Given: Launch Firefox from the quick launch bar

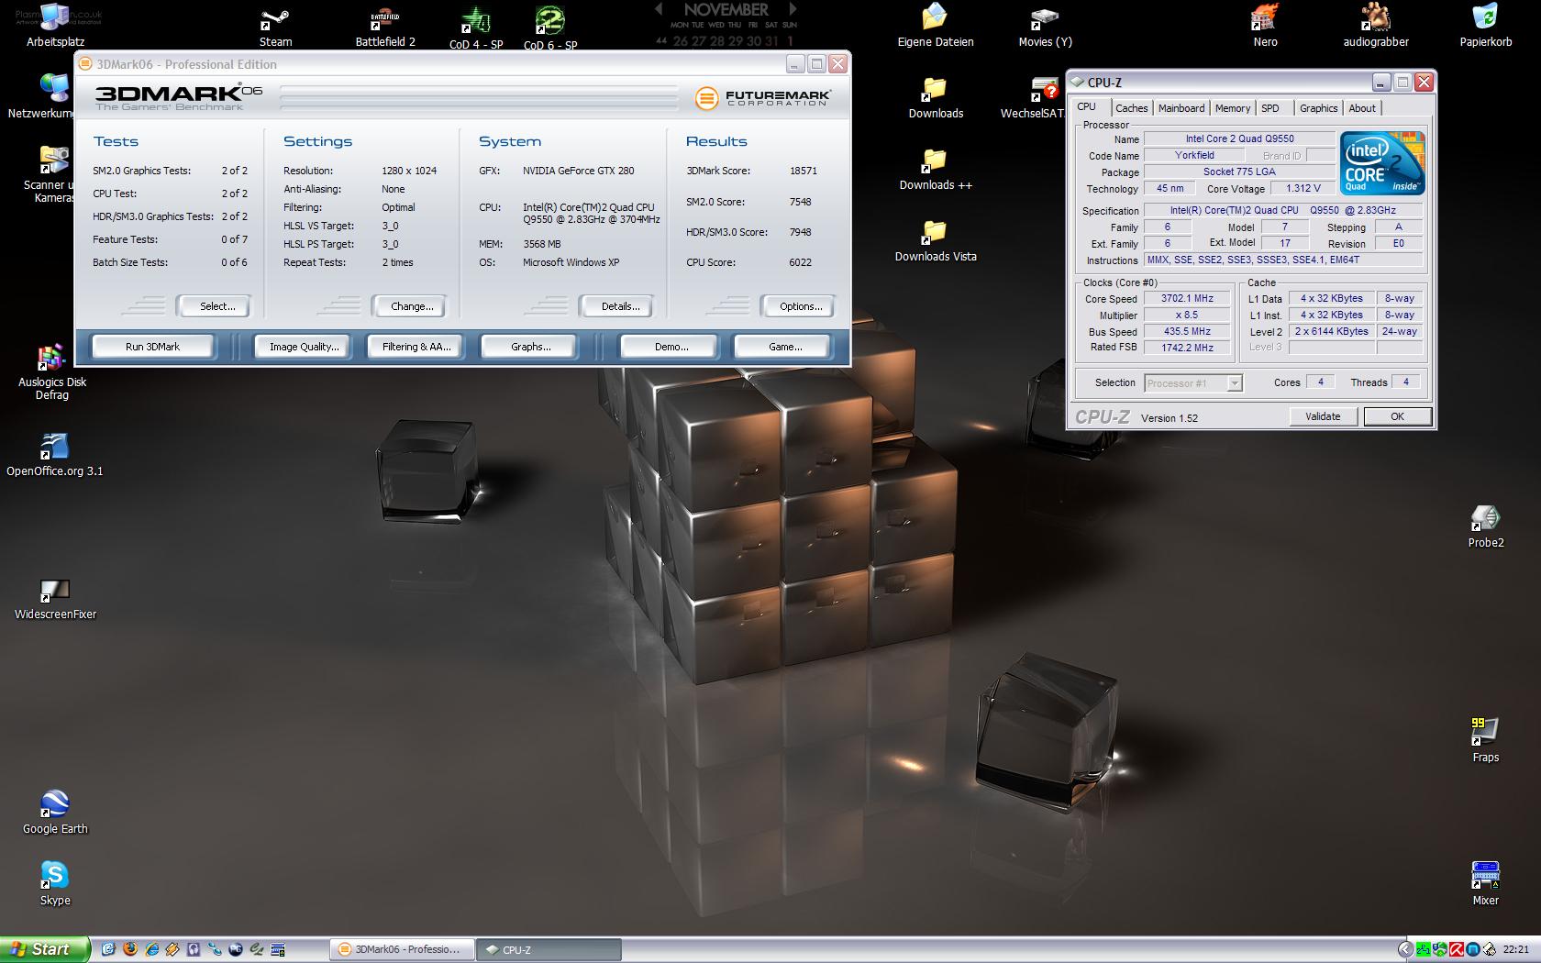Looking at the screenshot, I should 129,950.
